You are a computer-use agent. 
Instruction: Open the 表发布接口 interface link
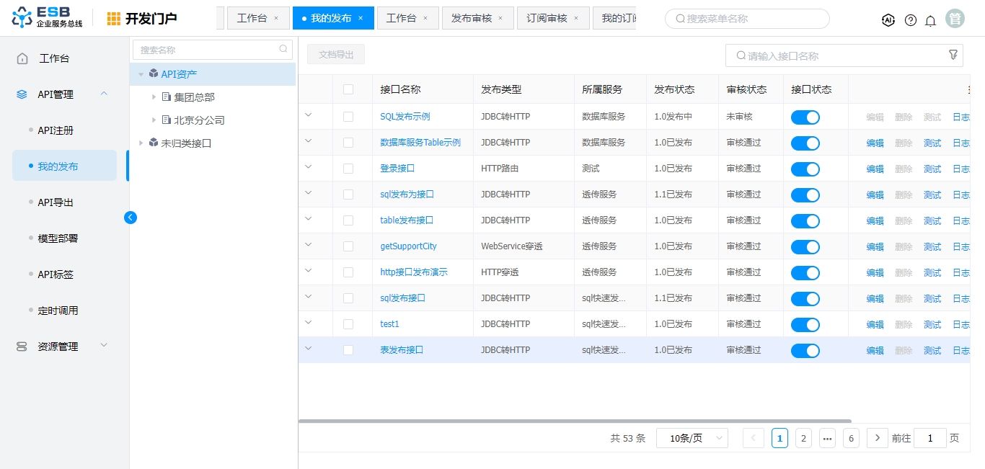pyautogui.click(x=402, y=350)
